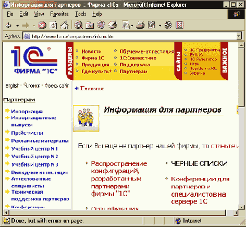This screenshot has height=227, width=246.
Task: Open the Фирма 1С section link
Action: tap(93, 58)
